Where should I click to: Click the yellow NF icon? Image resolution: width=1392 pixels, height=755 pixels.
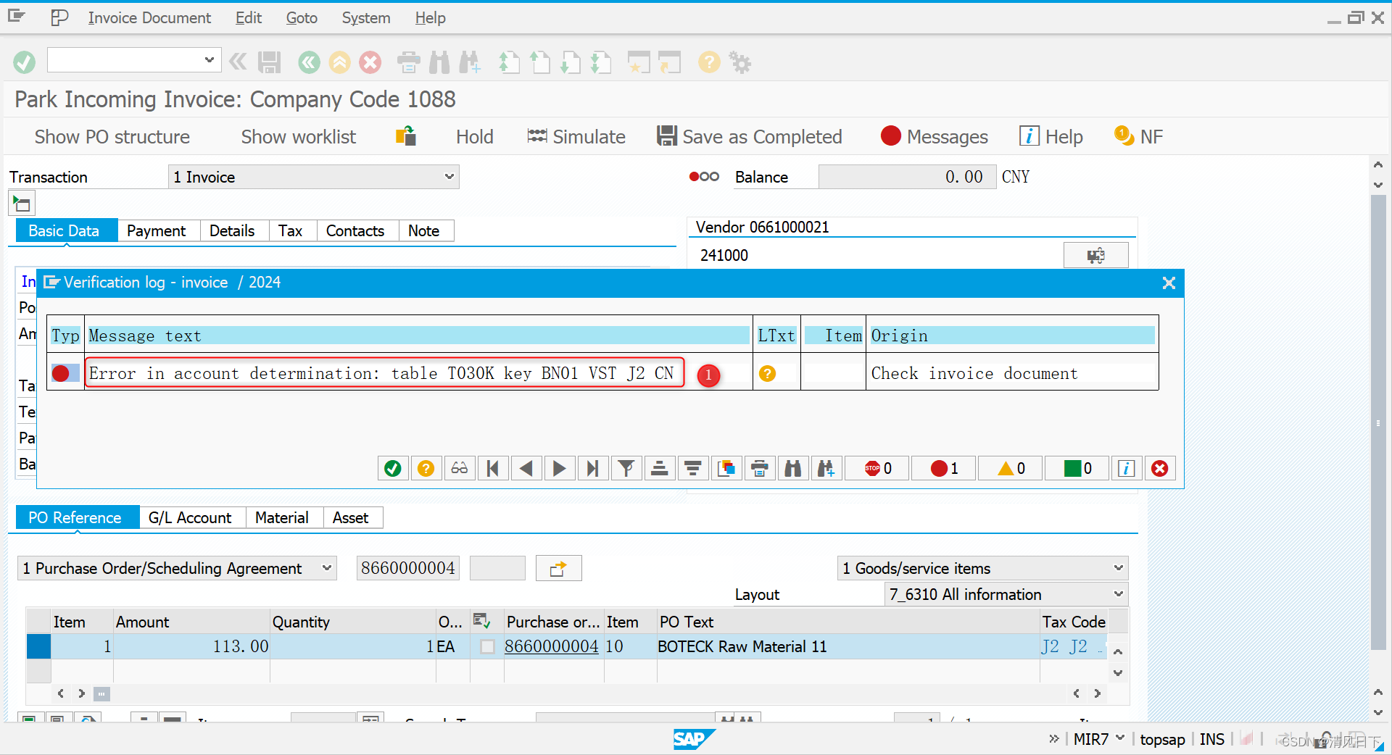(x=1123, y=135)
